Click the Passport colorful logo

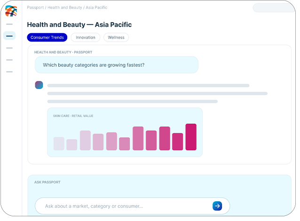[x=11, y=11]
